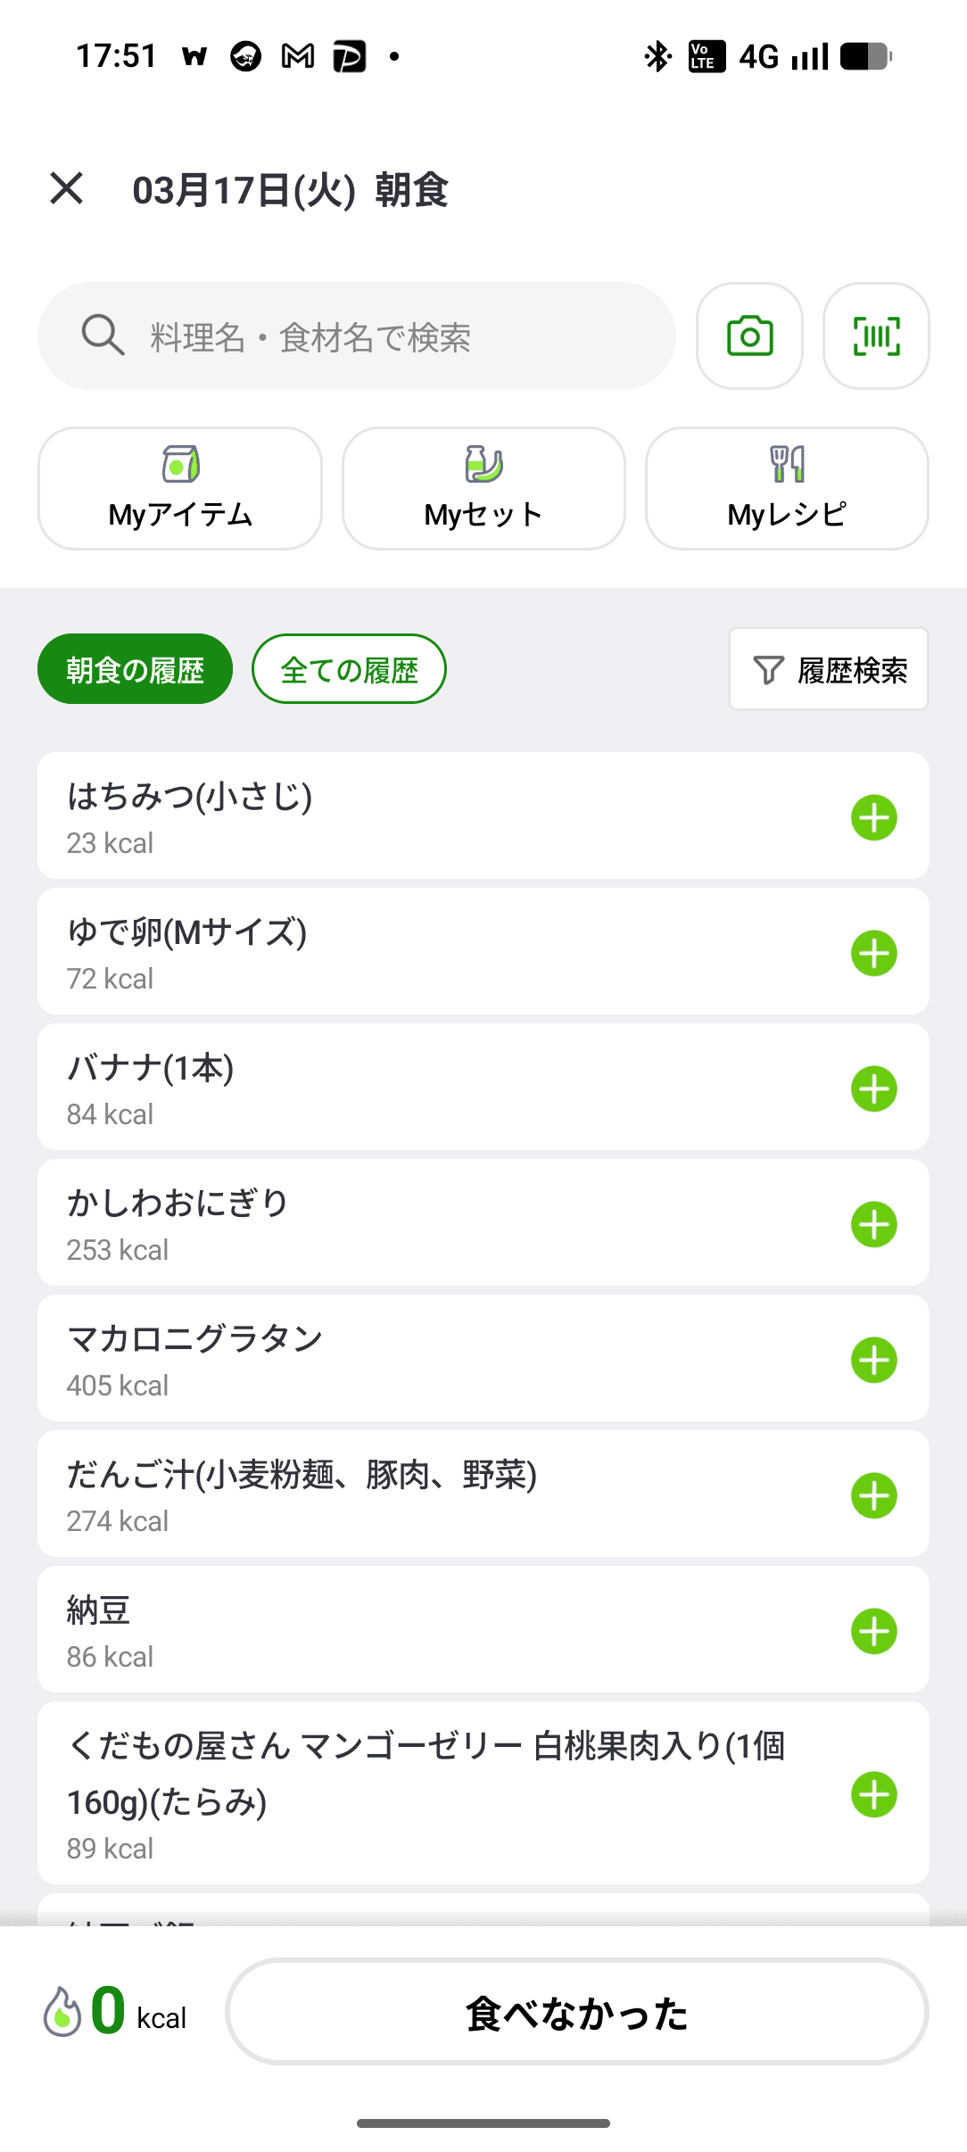Add はちみつ(小さじ) with plus icon

[x=874, y=817]
